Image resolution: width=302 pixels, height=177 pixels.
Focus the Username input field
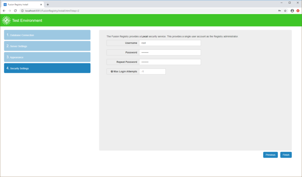(170, 43)
